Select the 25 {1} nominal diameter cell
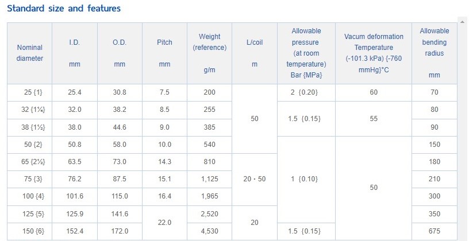The height and width of the screenshot is (241, 469). (x=30, y=92)
